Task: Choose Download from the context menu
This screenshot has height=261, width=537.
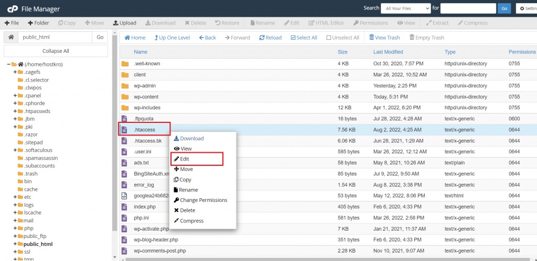Action: coord(189,139)
